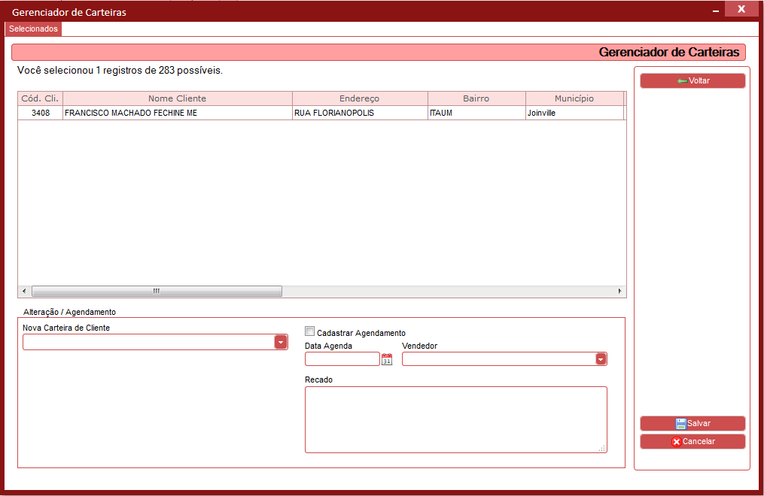
Task: Minimize the Gerenciador de Carteiras window
Action: 715,11
